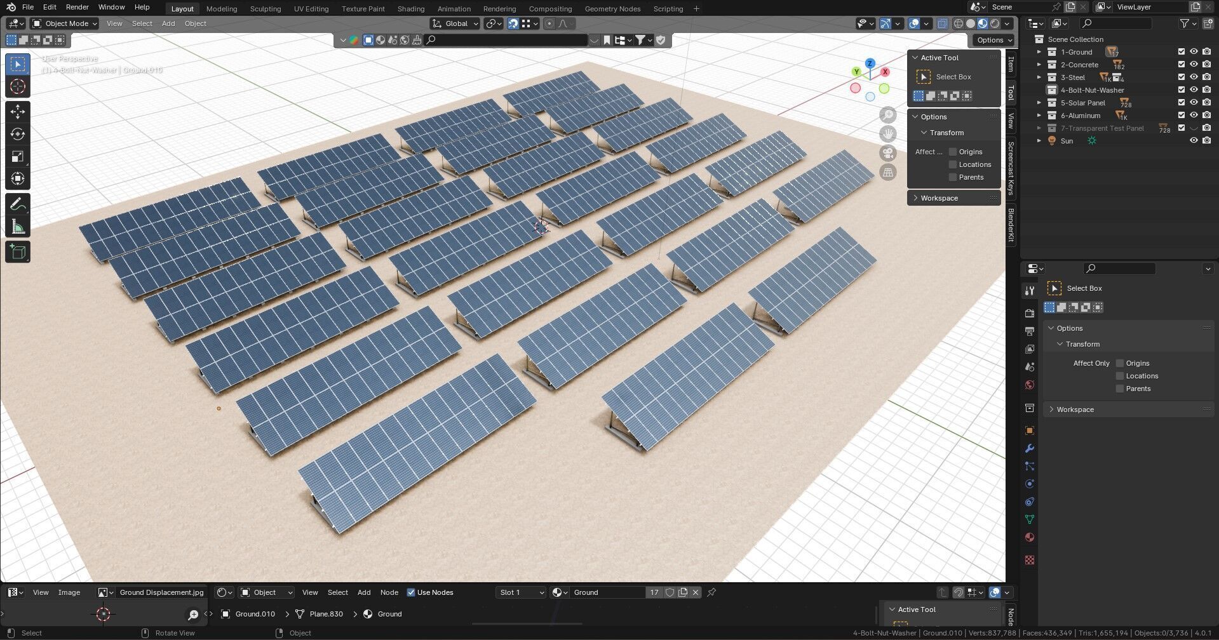
Task: Click the red X axis gizmo ball
Action: (x=885, y=72)
